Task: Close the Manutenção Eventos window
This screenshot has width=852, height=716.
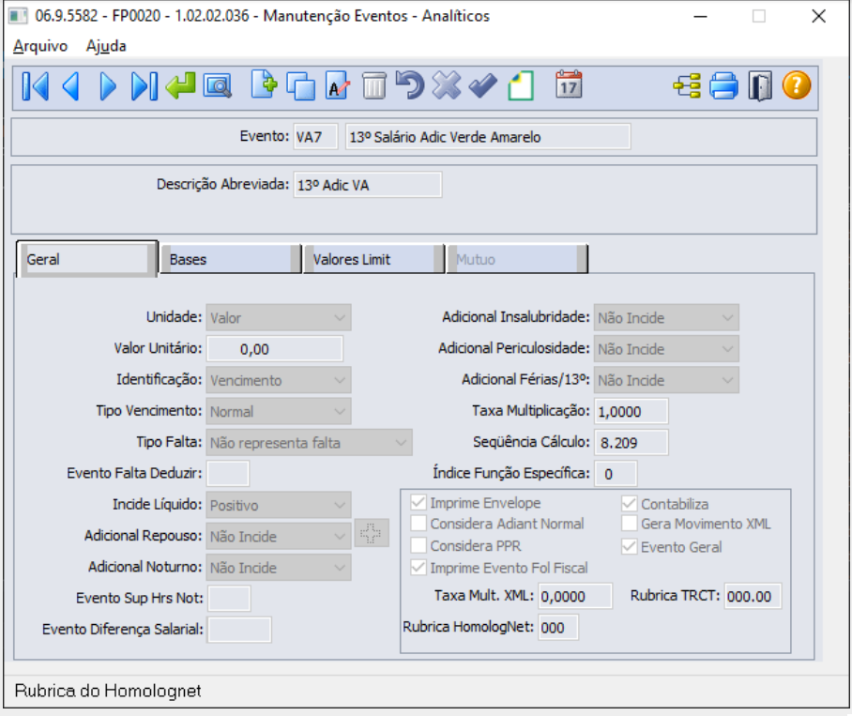Action: [x=818, y=16]
